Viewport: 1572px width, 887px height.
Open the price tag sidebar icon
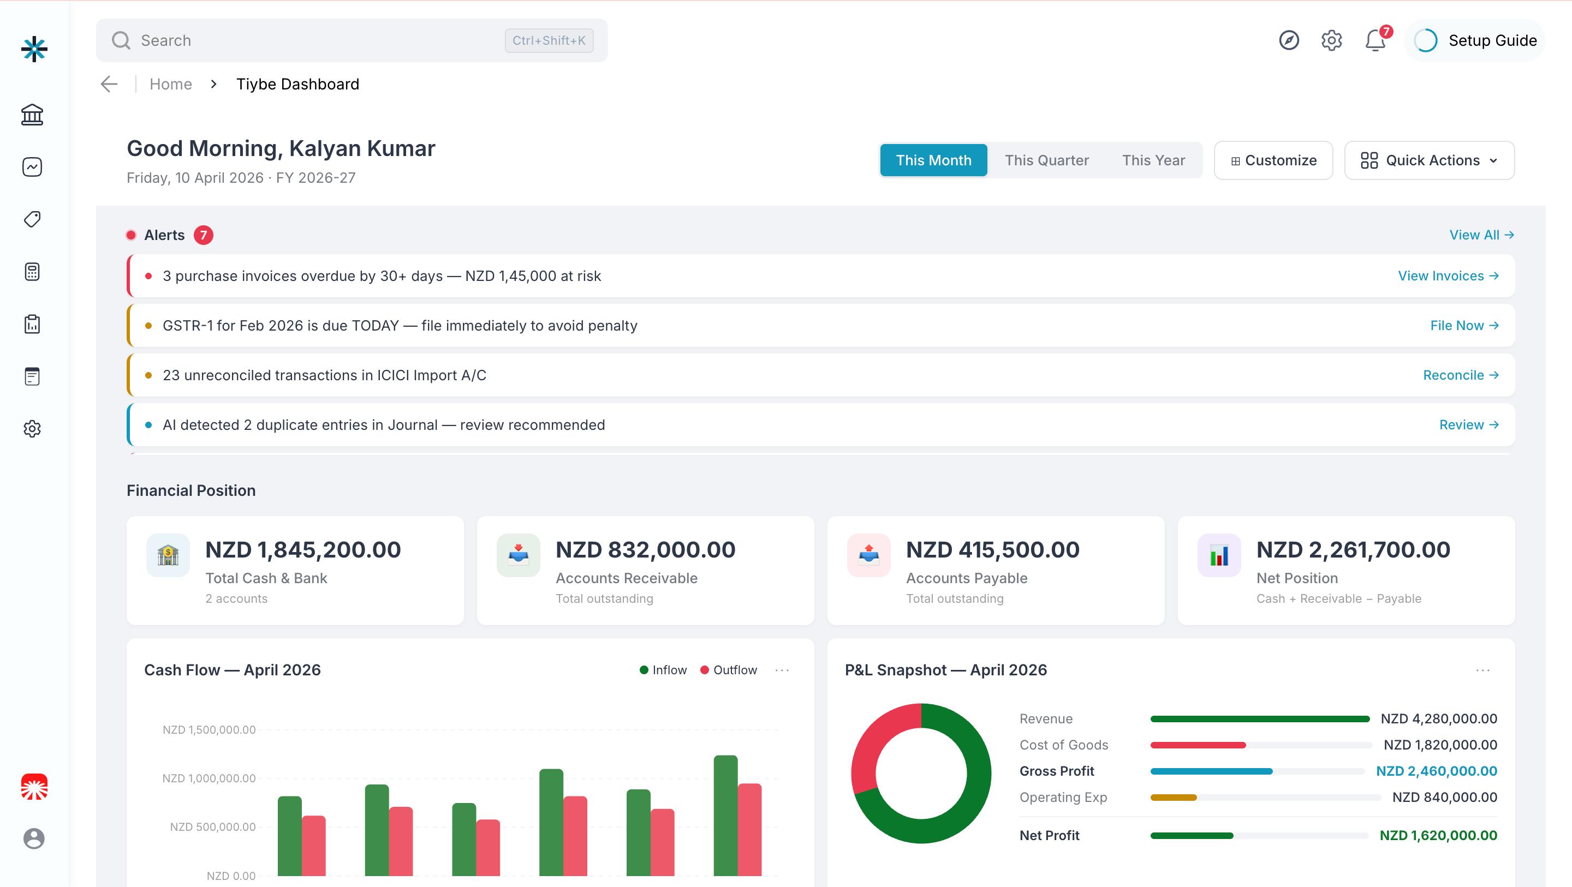[x=32, y=220]
